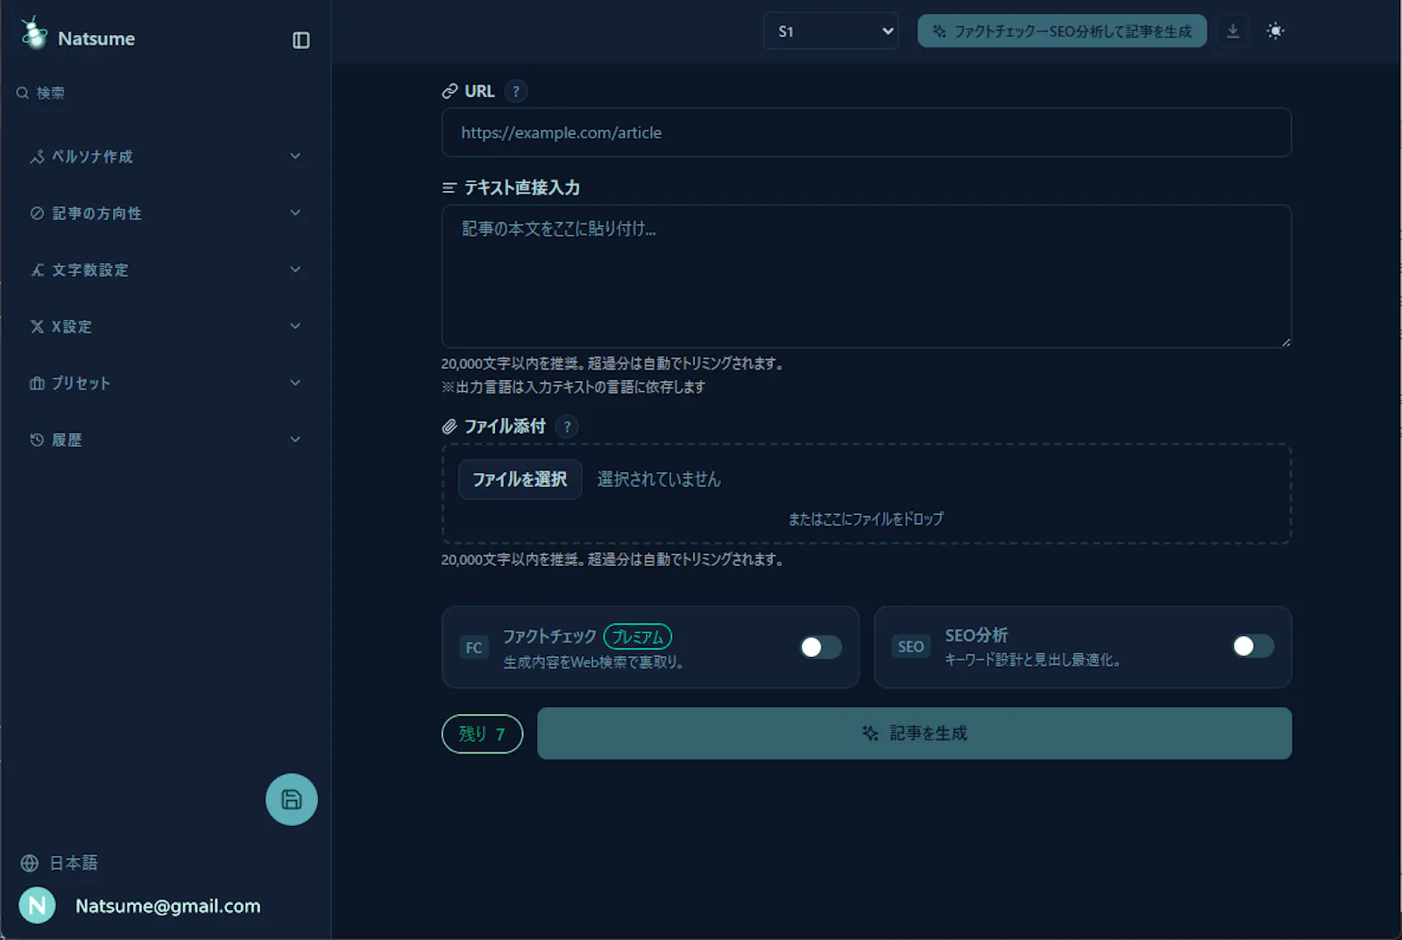Click the N user avatar

pyautogui.click(x=38, y=906)
